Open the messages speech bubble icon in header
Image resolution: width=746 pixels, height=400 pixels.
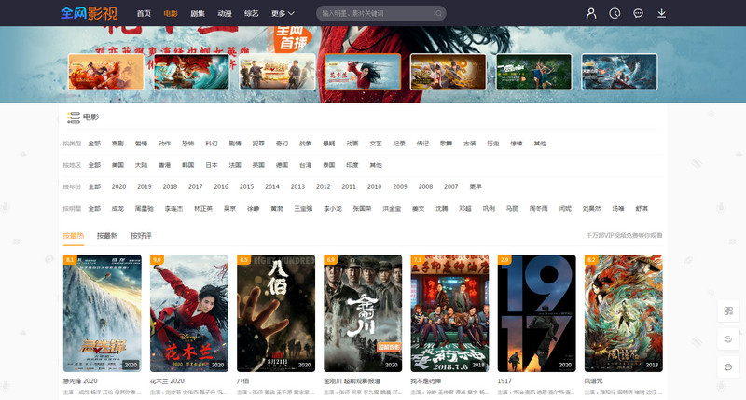pos(638,13)
